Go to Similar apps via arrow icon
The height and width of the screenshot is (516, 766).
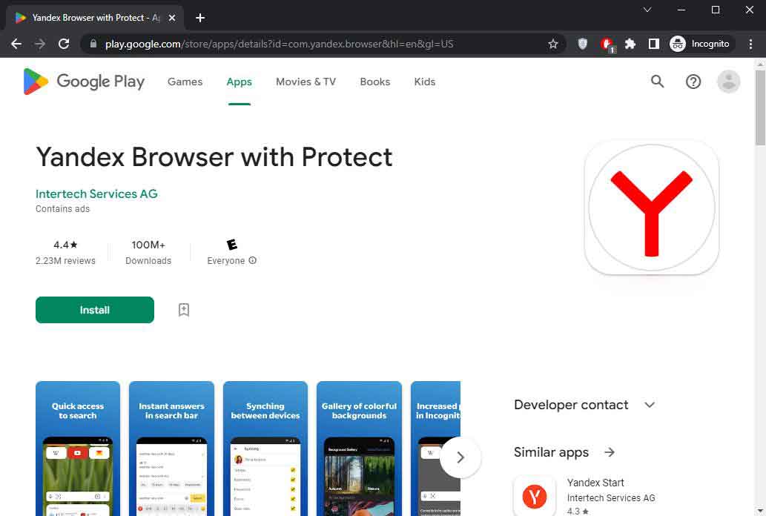[x=610, y=452]
